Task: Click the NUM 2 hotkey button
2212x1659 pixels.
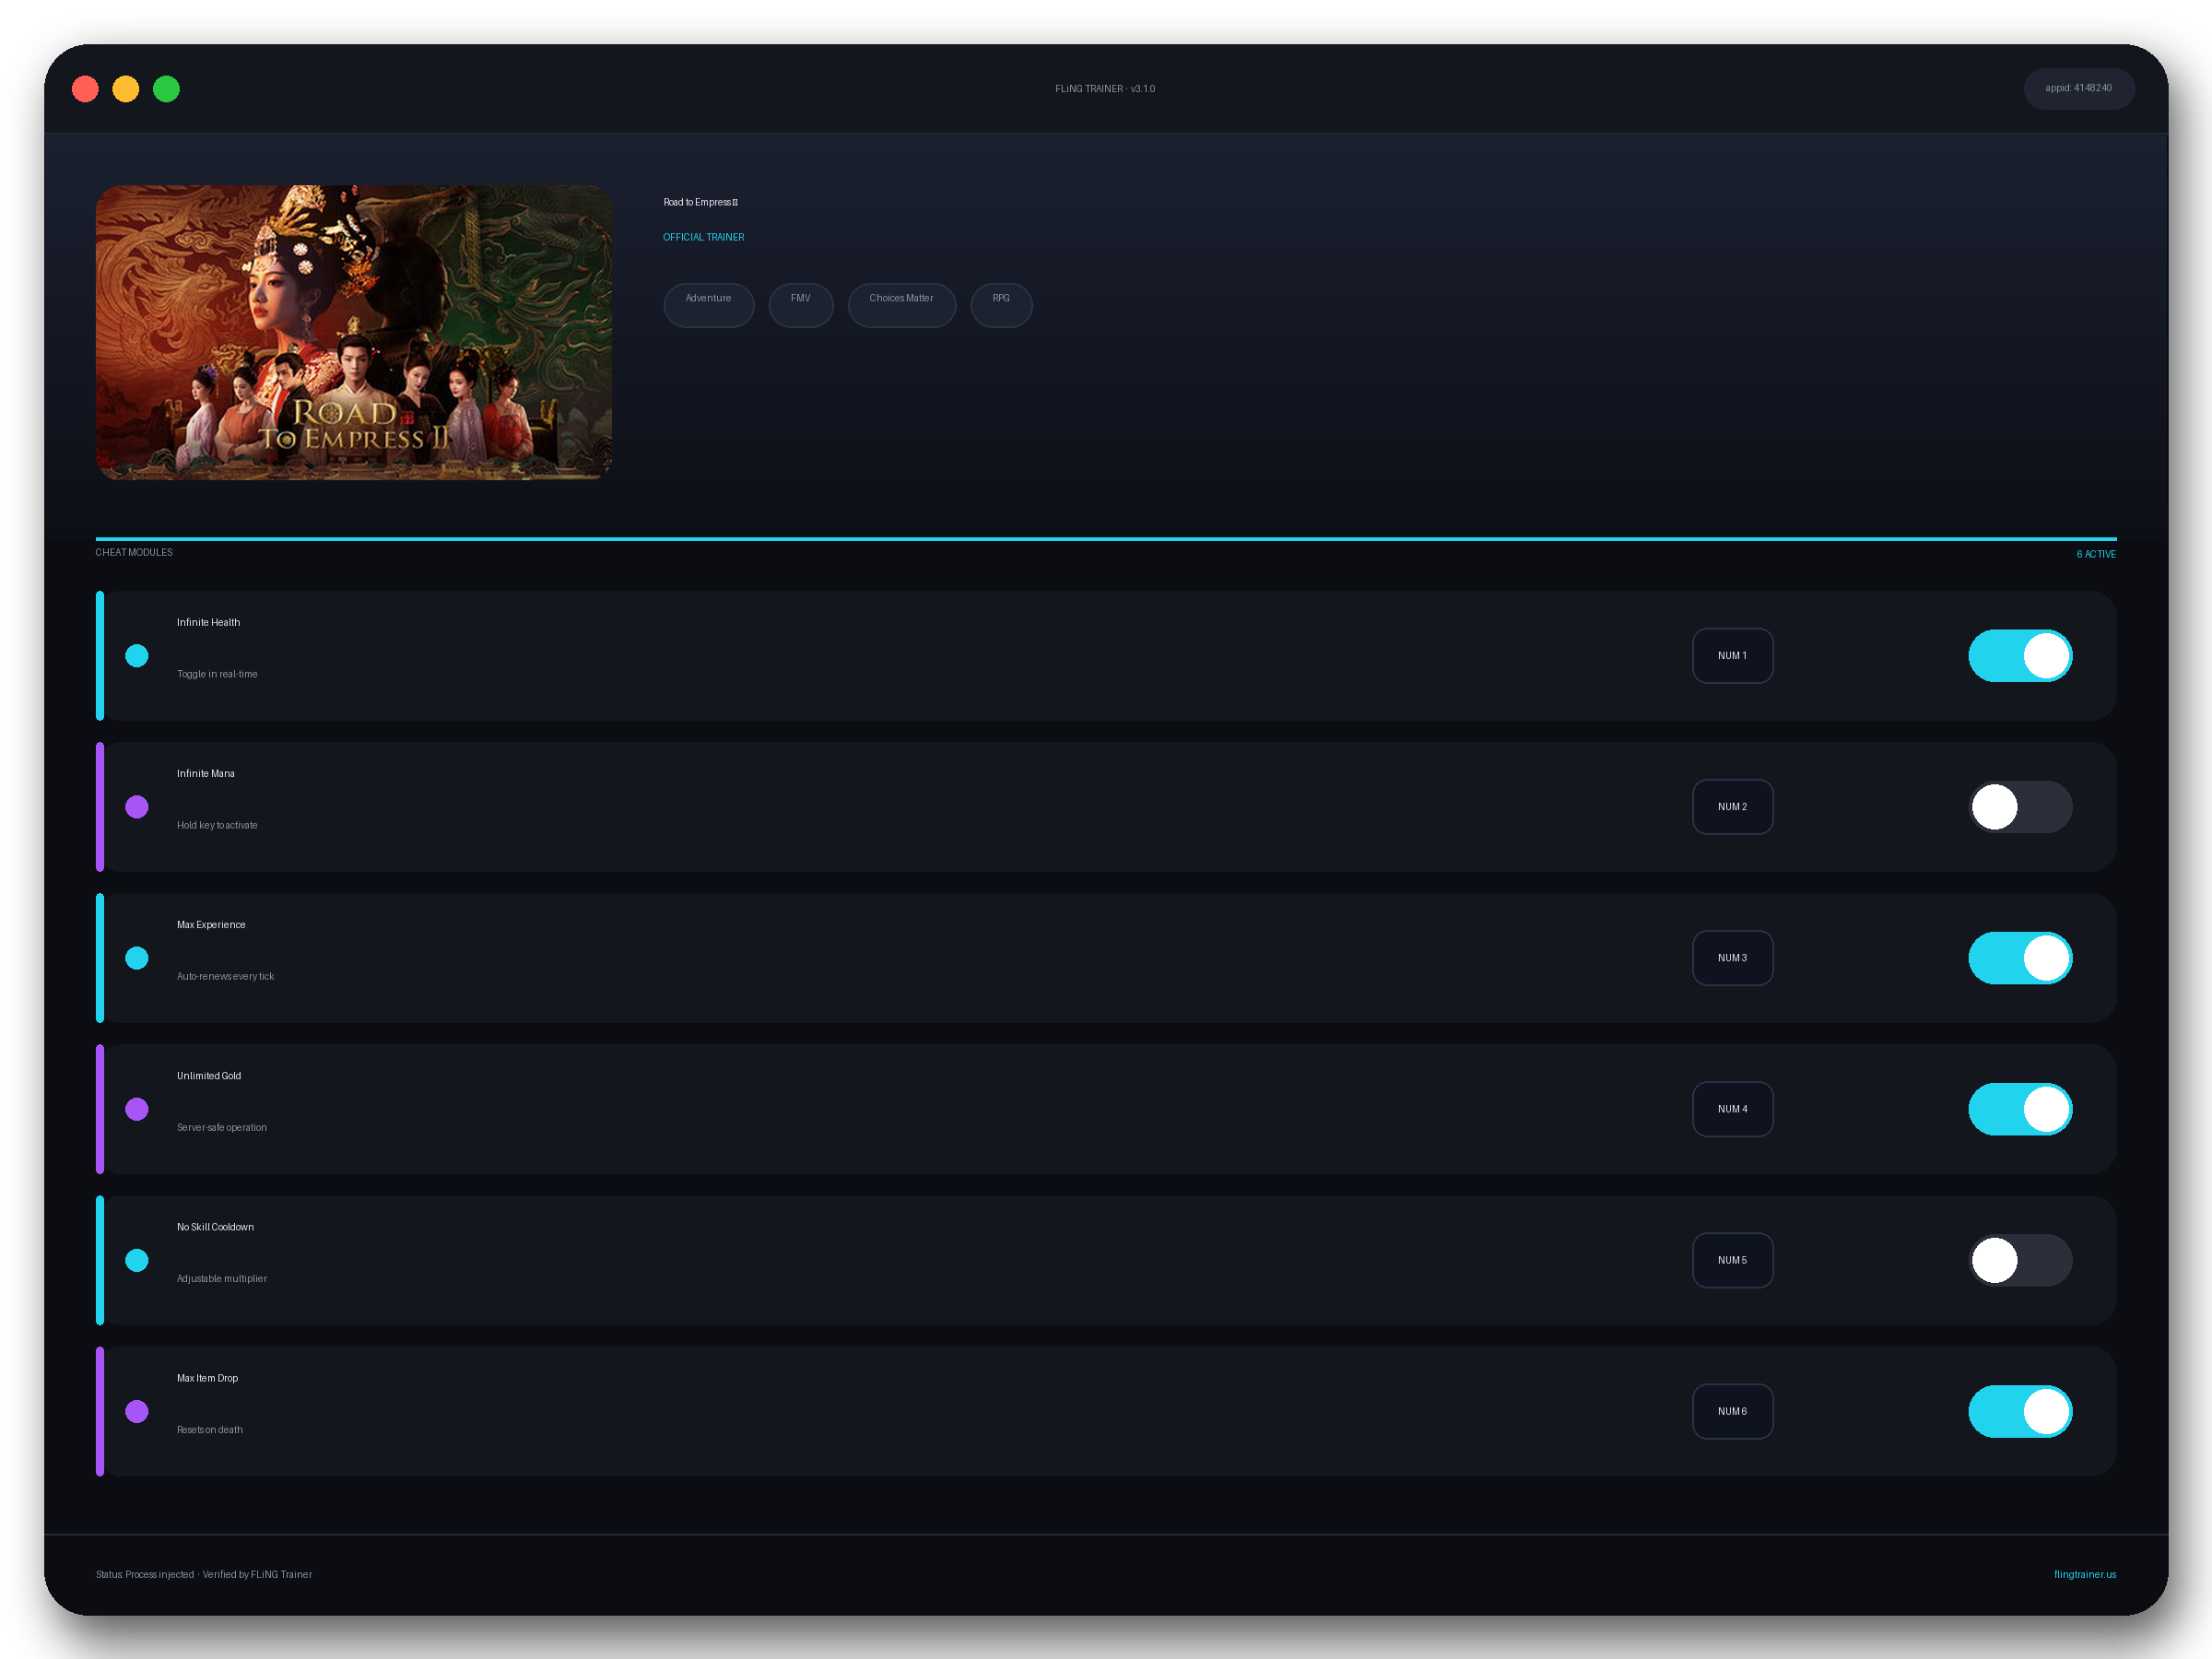Action: (1732, 807)
